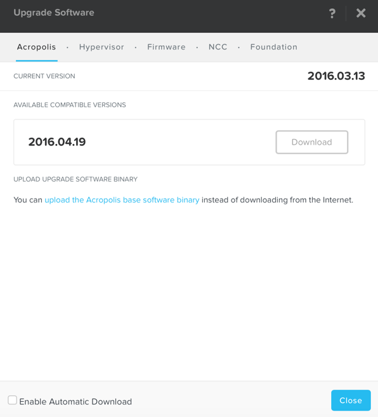
Task: Click the current version value 2016.03.13
Action: 336,76
